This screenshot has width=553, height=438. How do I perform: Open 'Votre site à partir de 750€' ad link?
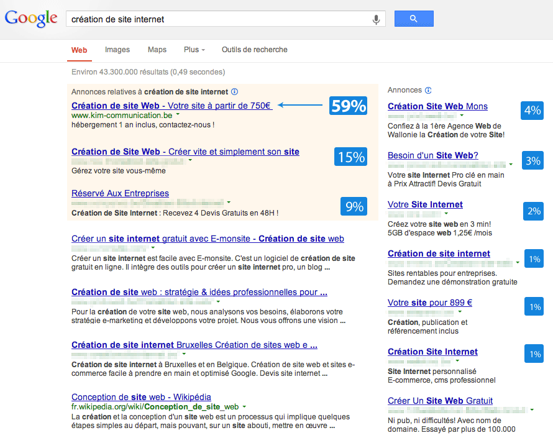[171, 106]
